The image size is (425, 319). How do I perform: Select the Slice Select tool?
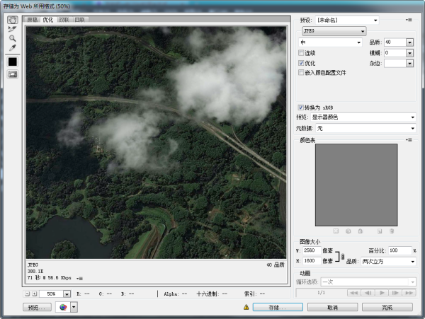tap(13, 29)
